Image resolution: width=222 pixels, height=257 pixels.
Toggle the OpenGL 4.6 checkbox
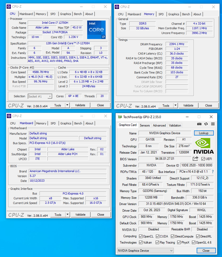click(x=194, y=242)
